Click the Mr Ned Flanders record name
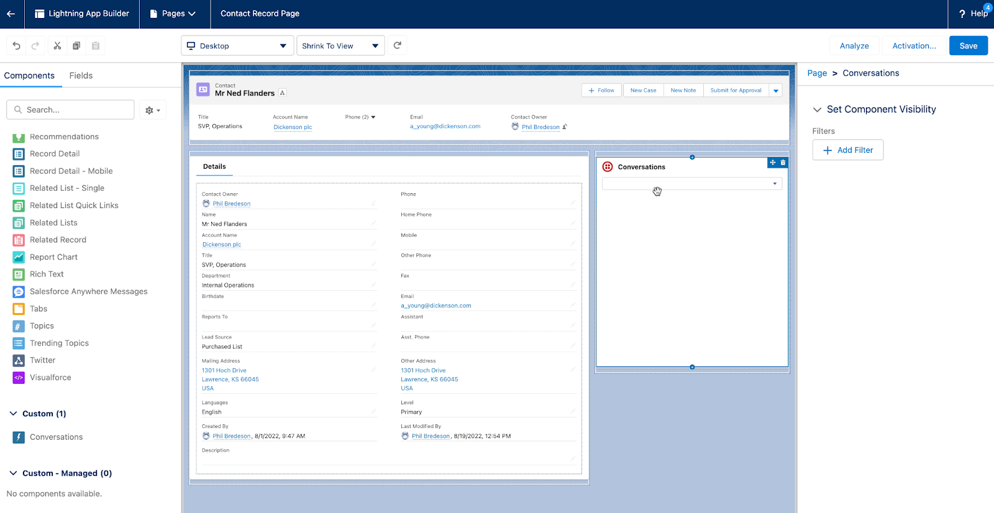The image size is (994, 513). click(245, 93)
